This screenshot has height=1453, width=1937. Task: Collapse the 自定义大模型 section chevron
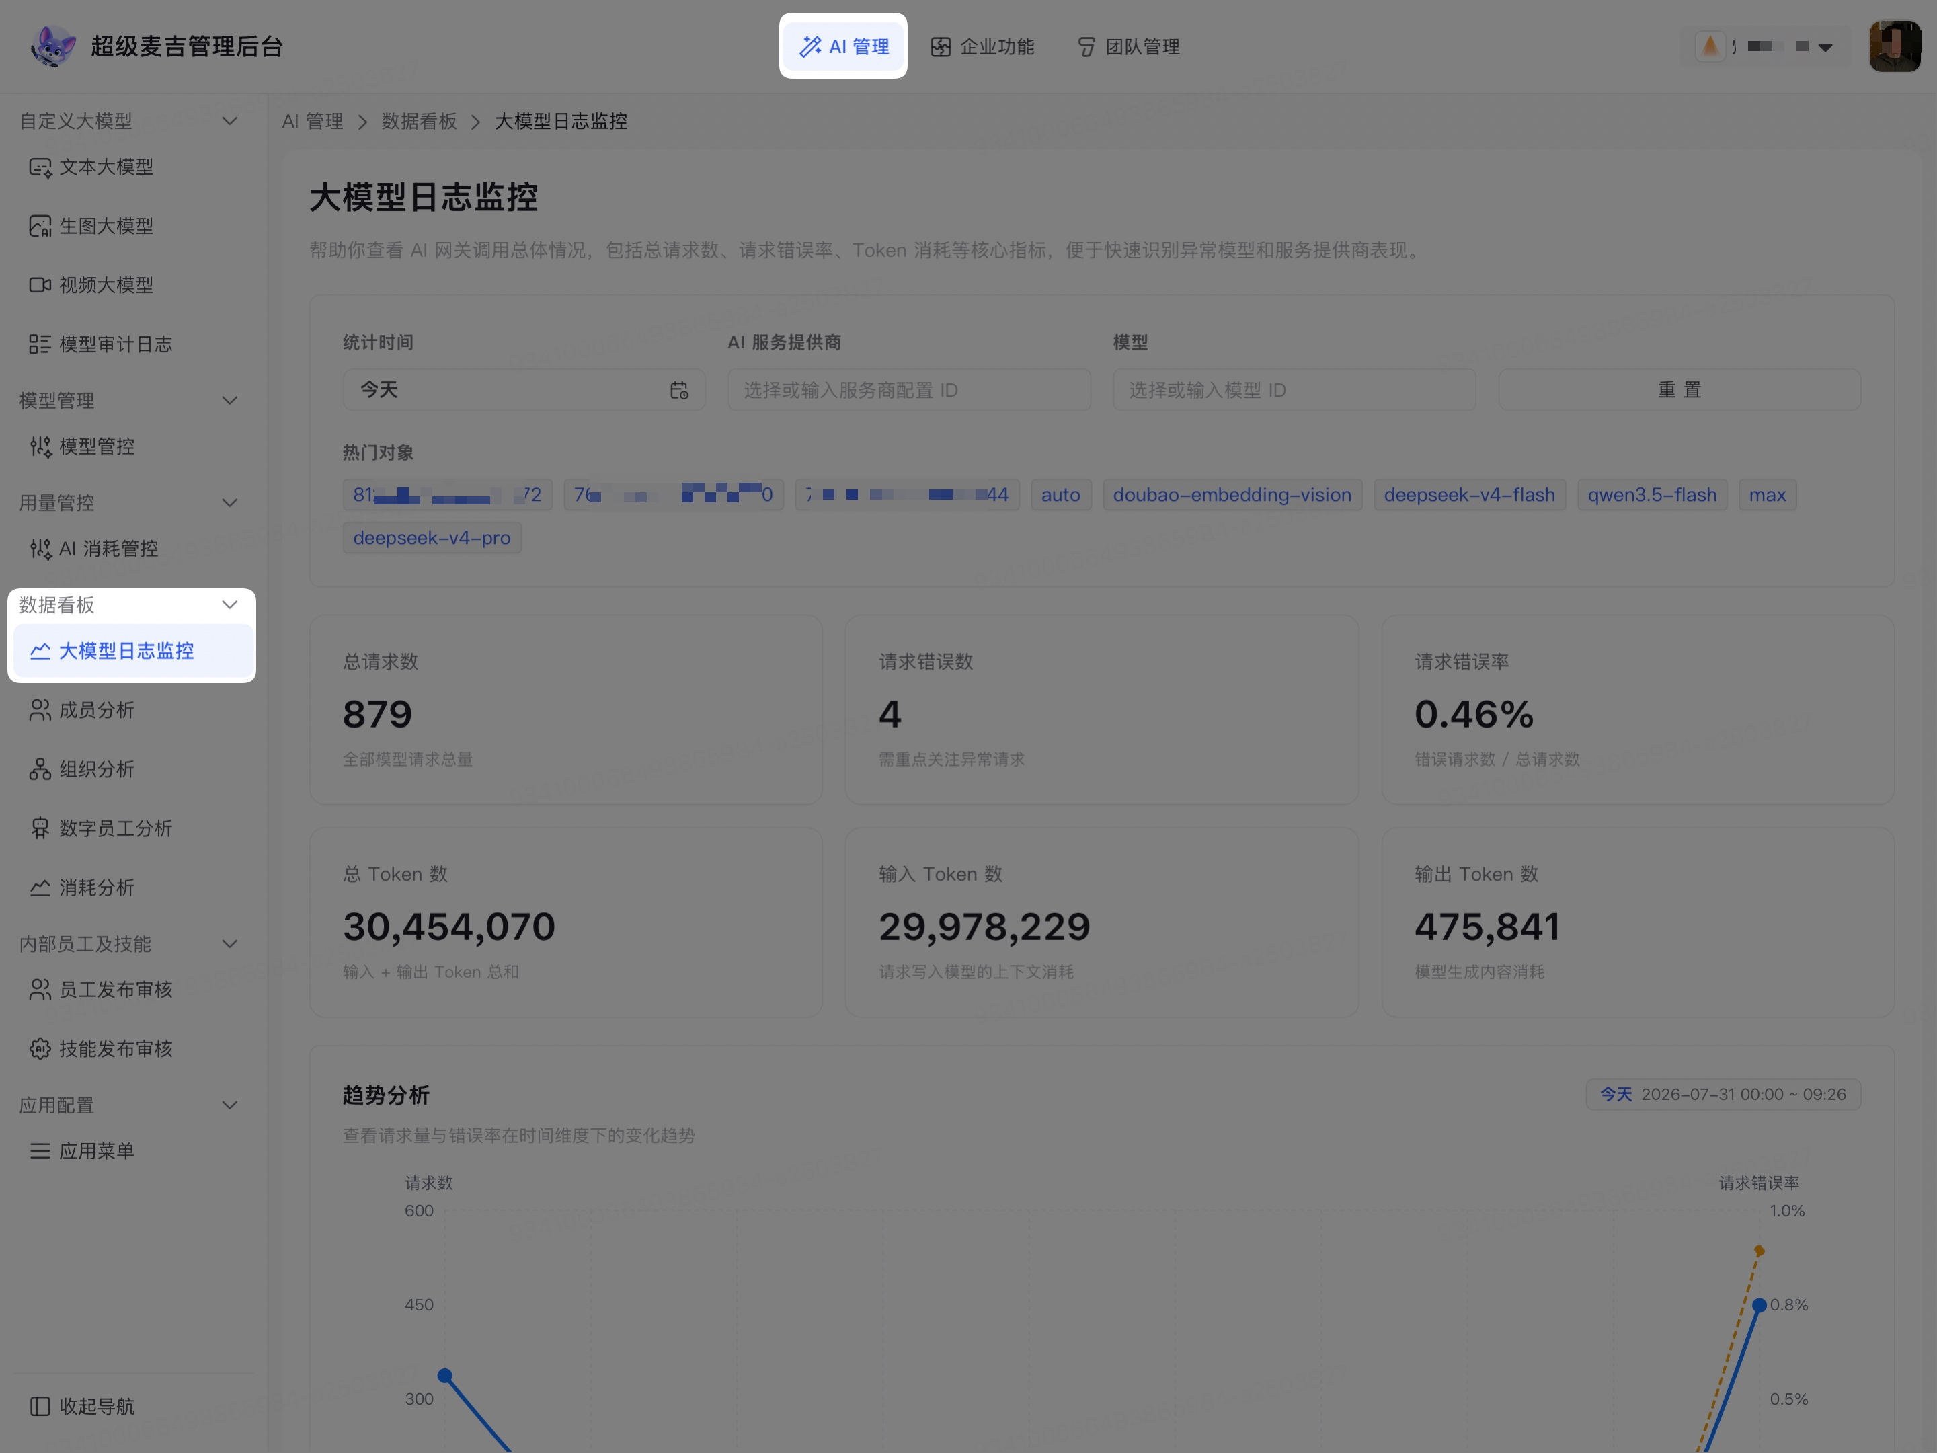click(231, 121)
